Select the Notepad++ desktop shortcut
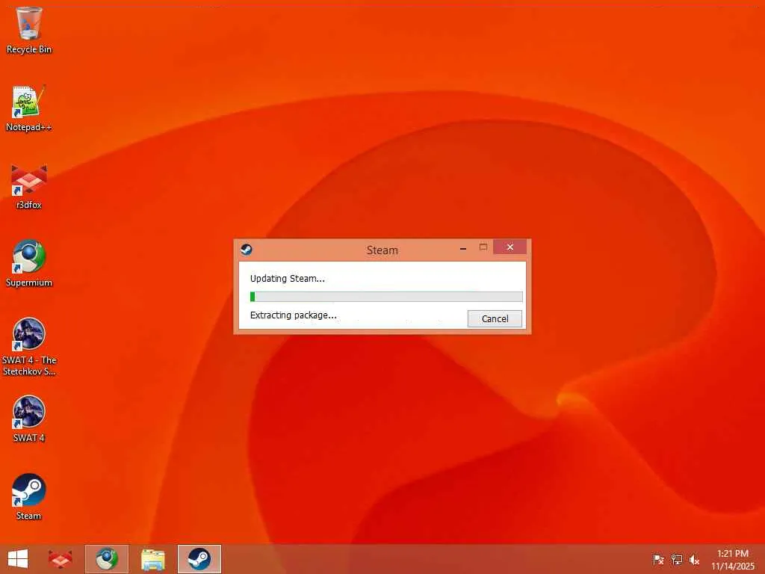This screenshot has height=574, width=765. [x=29, y=108]
